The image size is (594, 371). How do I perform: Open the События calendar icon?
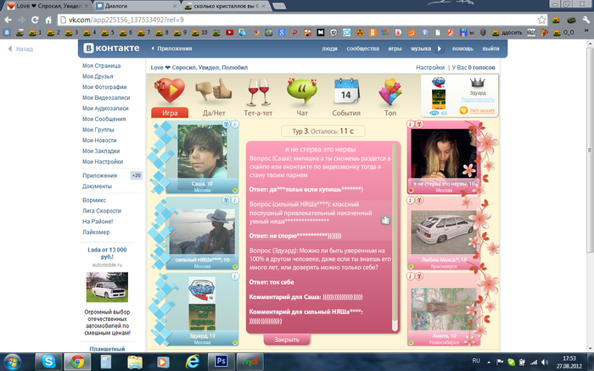tap(346, 91)
